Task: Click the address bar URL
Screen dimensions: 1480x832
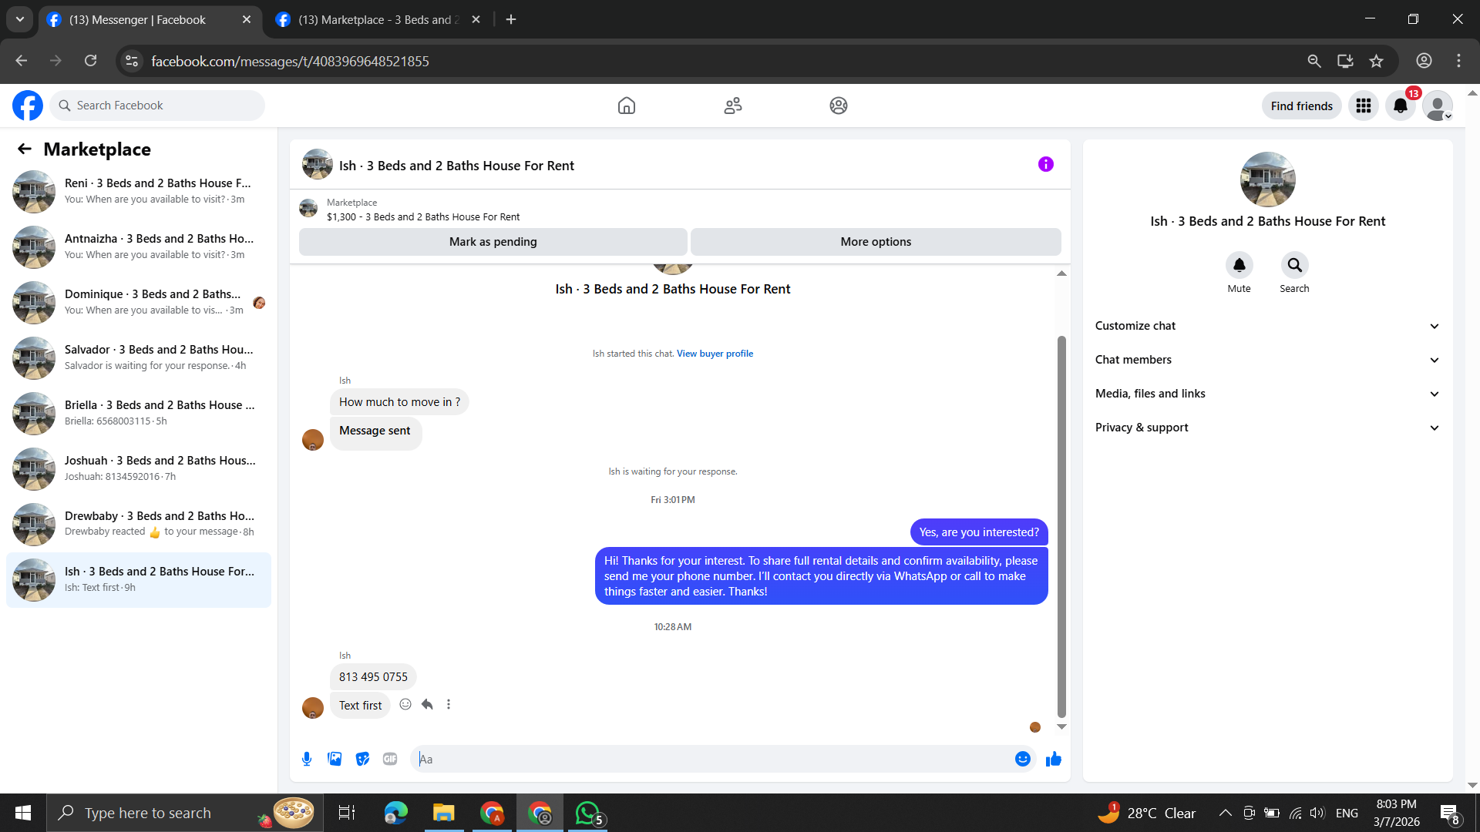Action: (x=290, y=61)
